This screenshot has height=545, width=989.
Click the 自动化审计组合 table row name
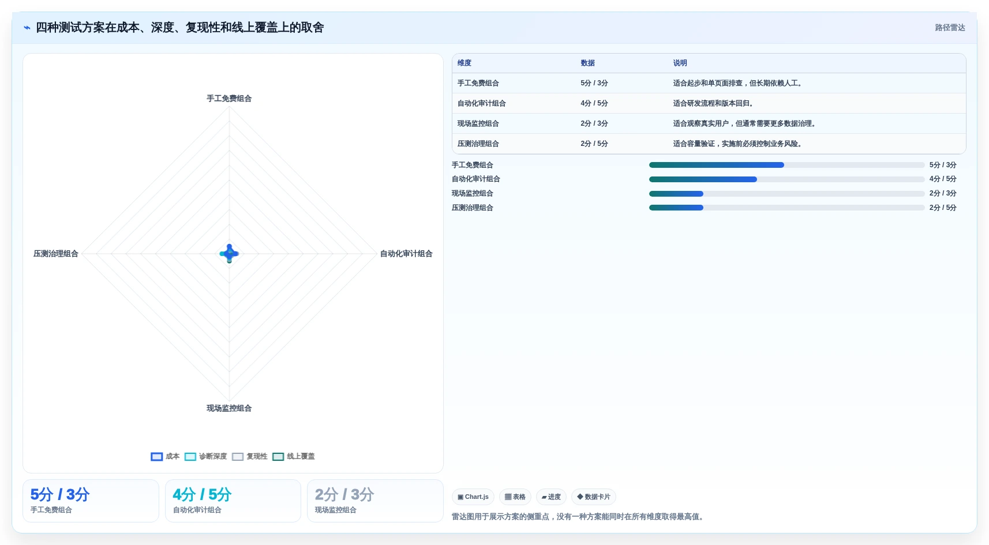[x=482, y=104]
